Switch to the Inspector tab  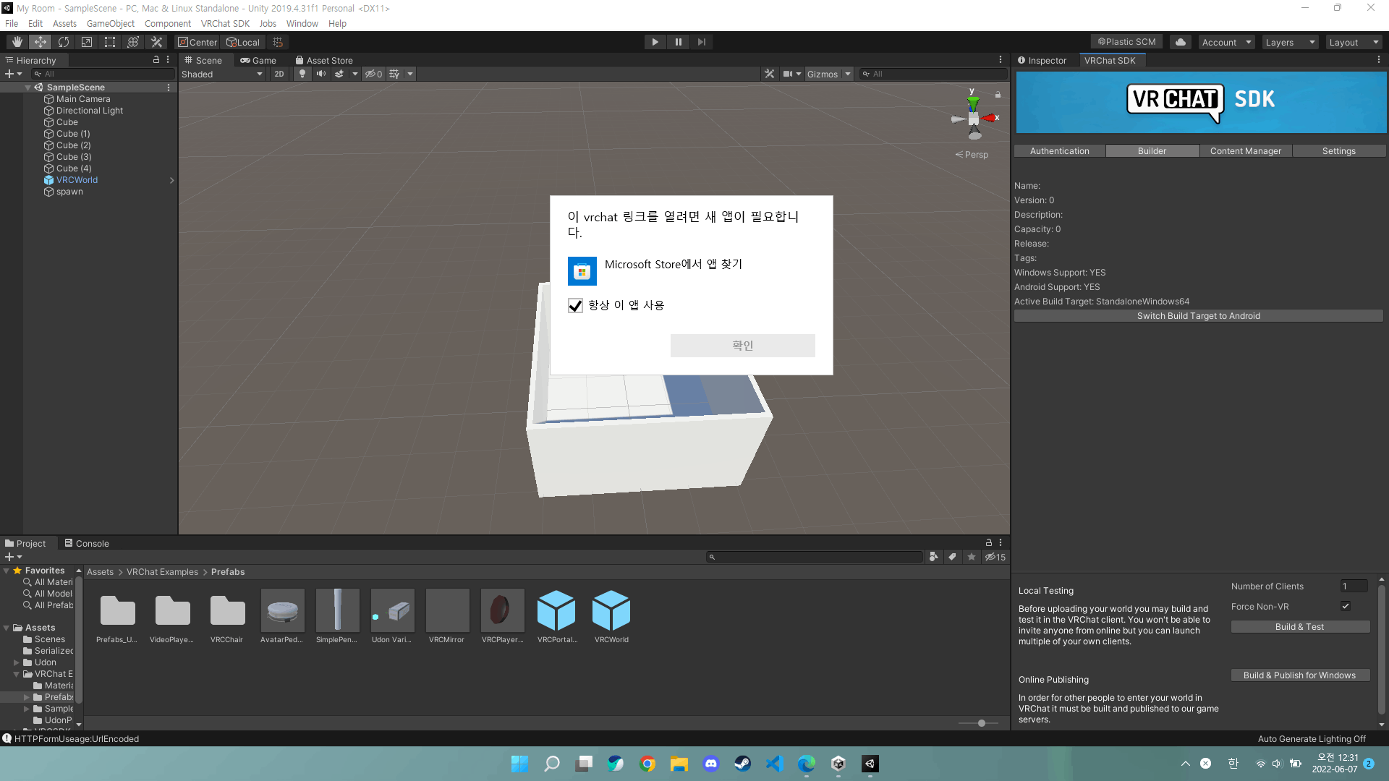click(x=1042, y=60)
